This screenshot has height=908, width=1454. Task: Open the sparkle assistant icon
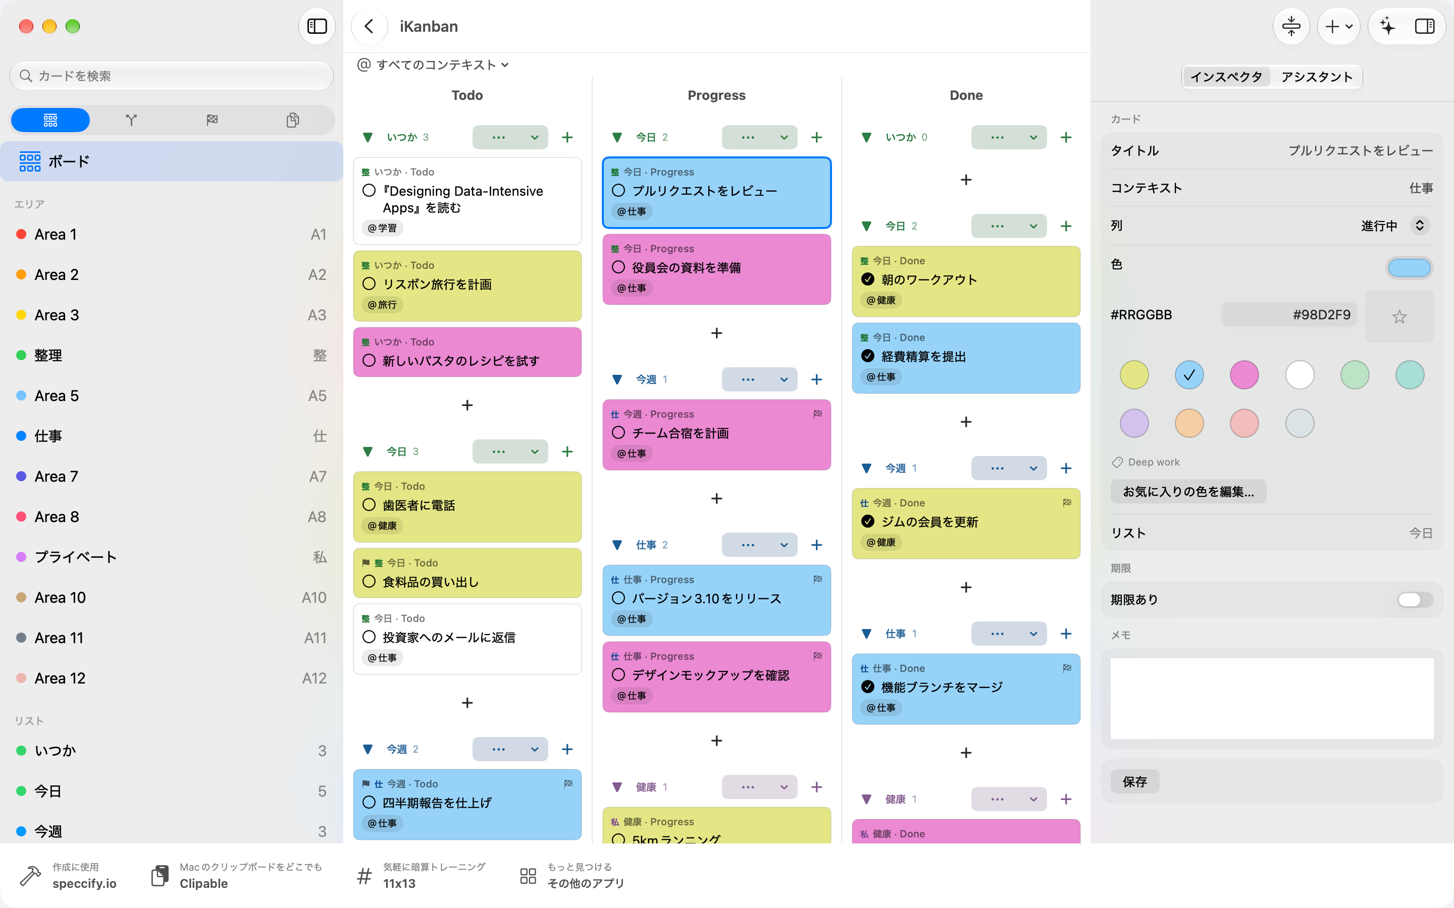tap(1387, 26)
